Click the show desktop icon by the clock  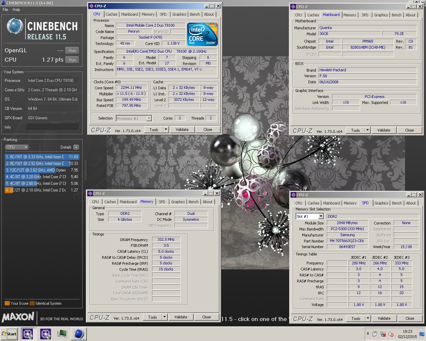point(422,334)
